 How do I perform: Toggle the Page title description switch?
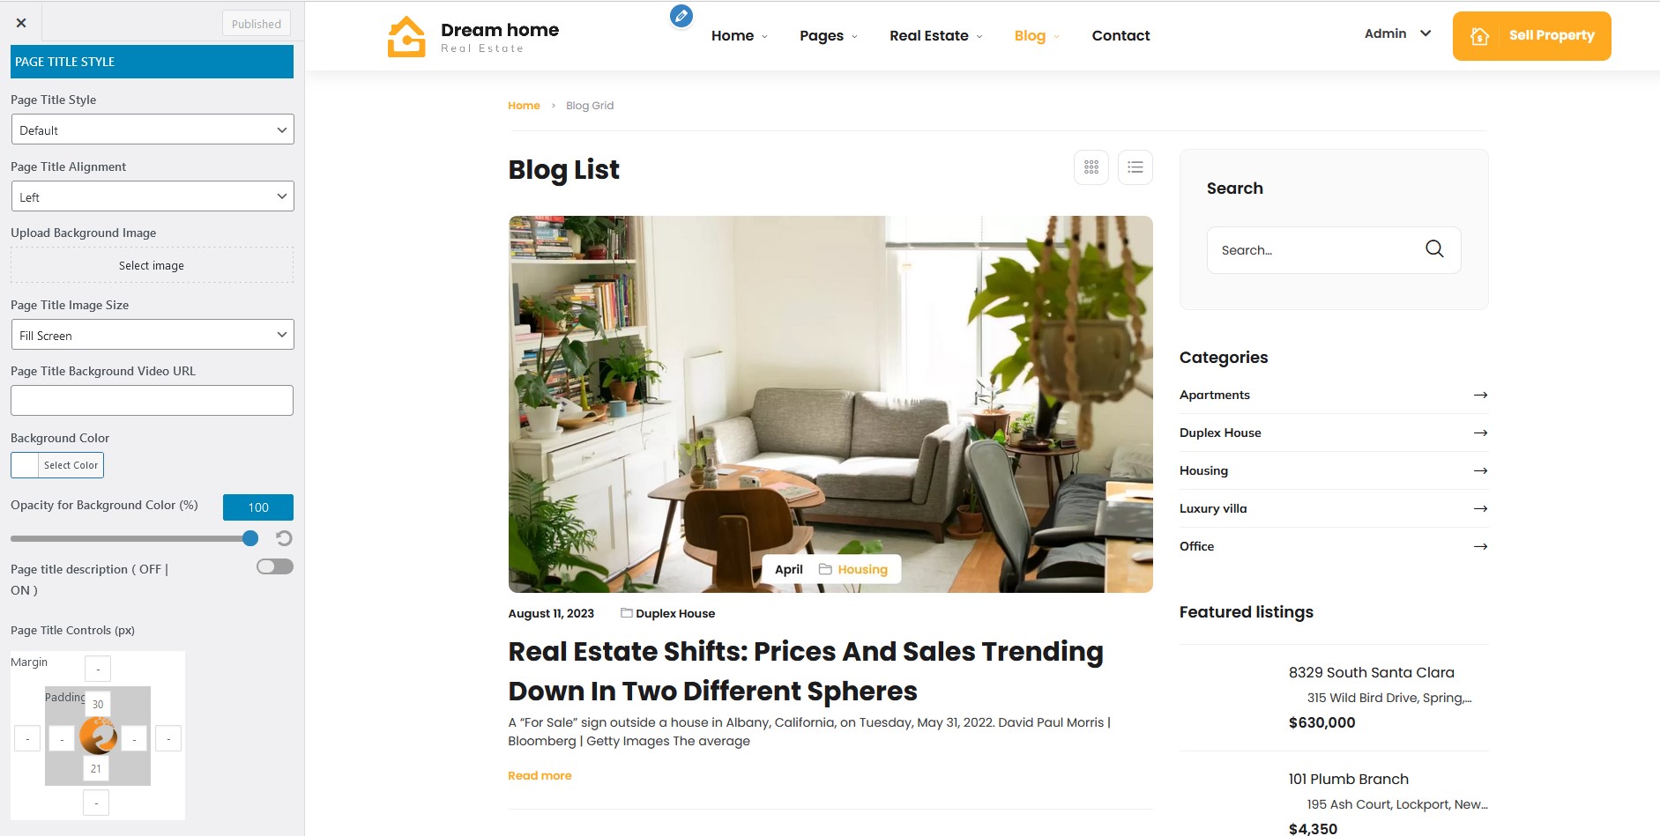[x=275, y=566]
